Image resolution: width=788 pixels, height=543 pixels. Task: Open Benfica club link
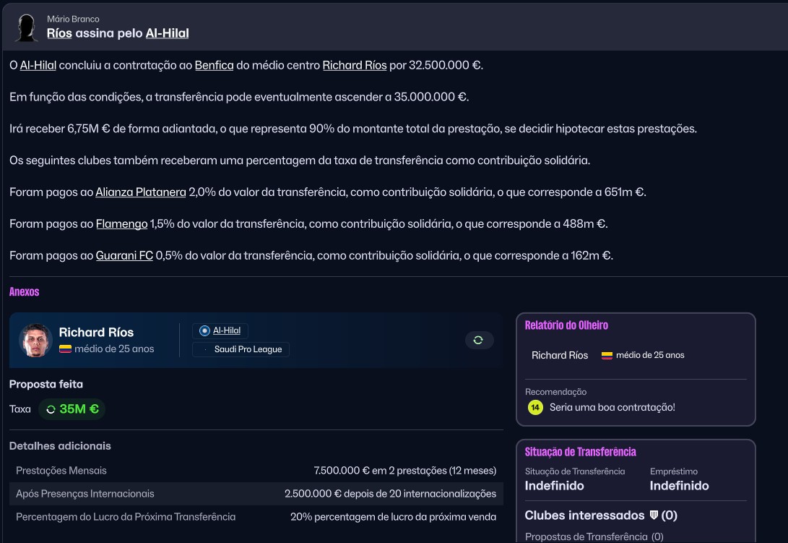tap(214, 65)
